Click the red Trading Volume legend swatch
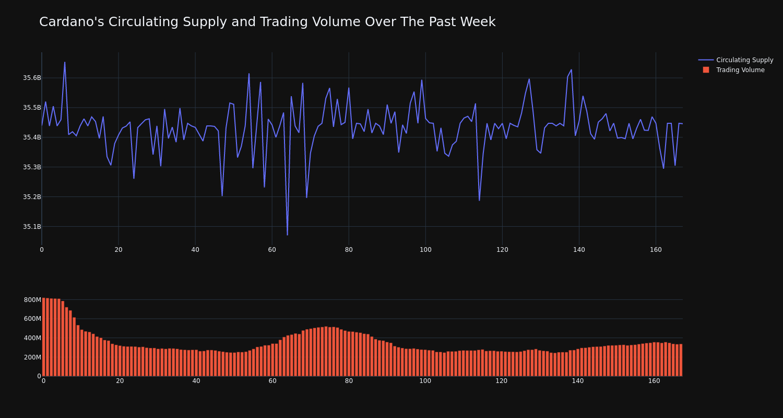Screen dimensions: 783x418 click(x=706, y=70)
